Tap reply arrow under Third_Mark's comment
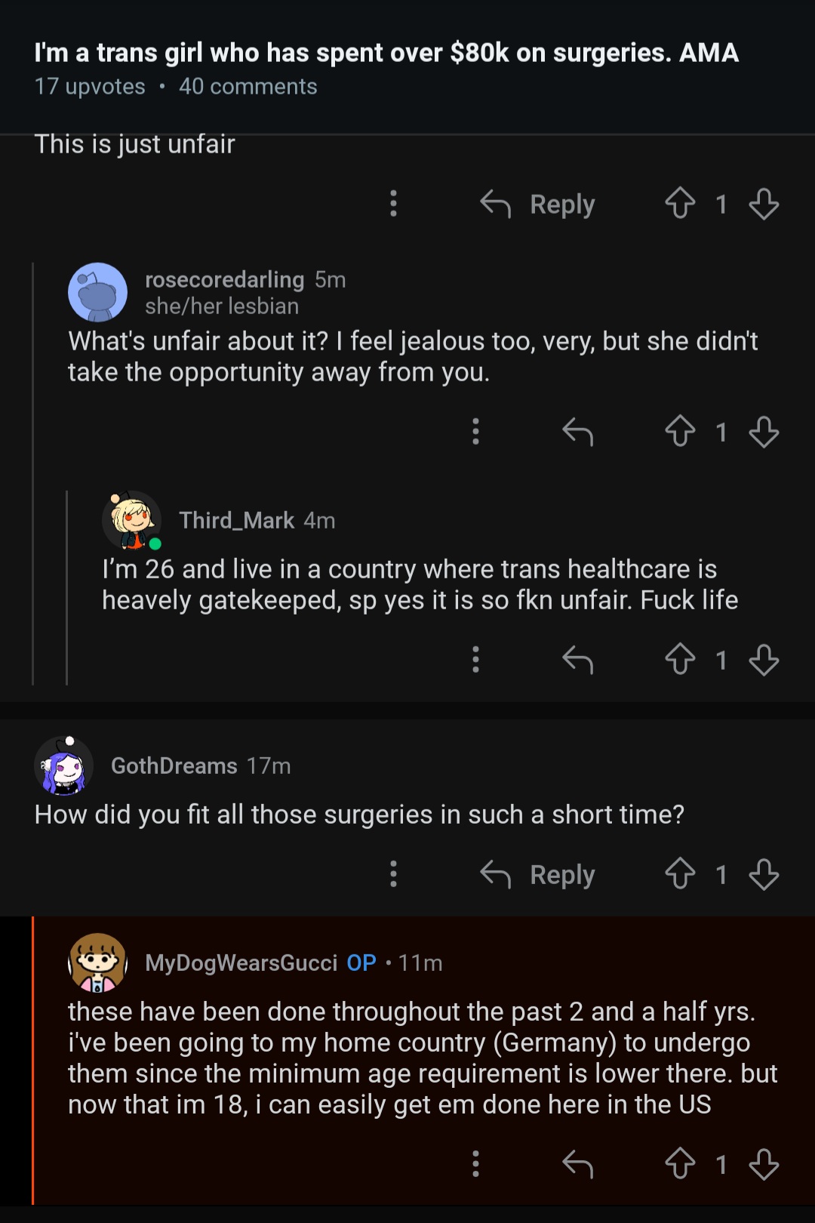The height and width of the screenshot is (1223, 815). click(578, 660)
